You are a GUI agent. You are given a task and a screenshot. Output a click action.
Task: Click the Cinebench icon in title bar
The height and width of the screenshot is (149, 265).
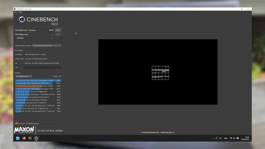14,9
